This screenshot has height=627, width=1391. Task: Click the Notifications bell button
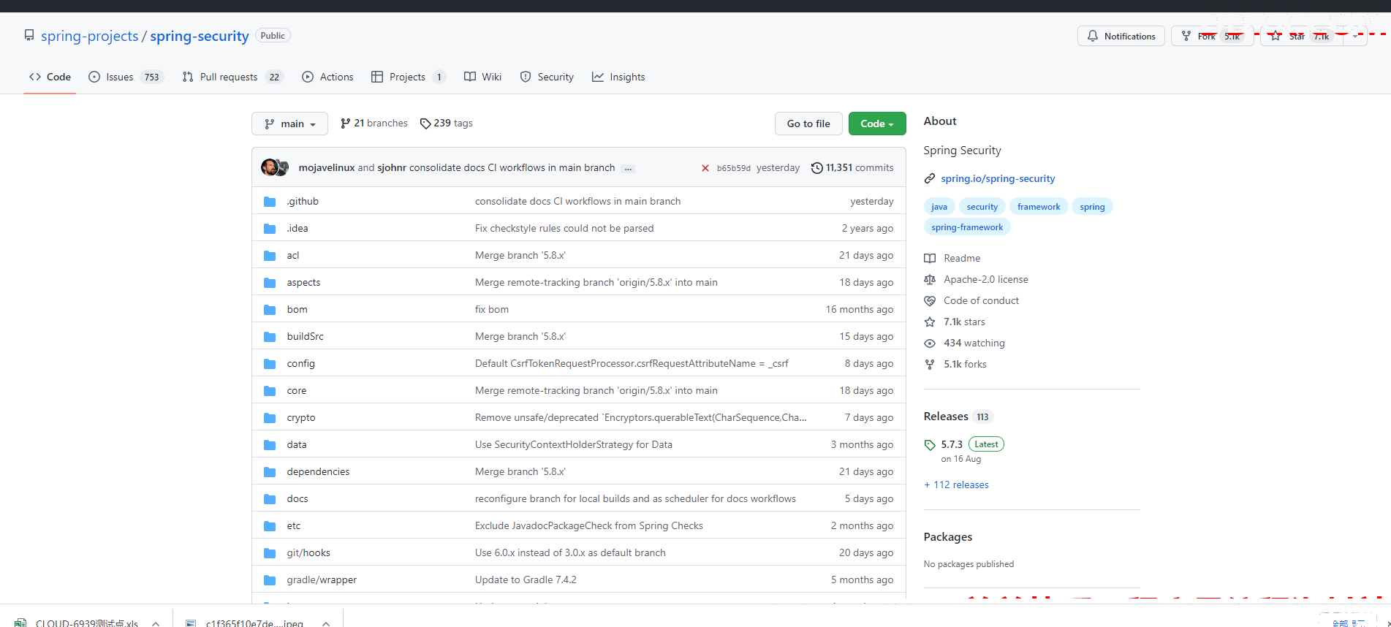pos(1121,36)
